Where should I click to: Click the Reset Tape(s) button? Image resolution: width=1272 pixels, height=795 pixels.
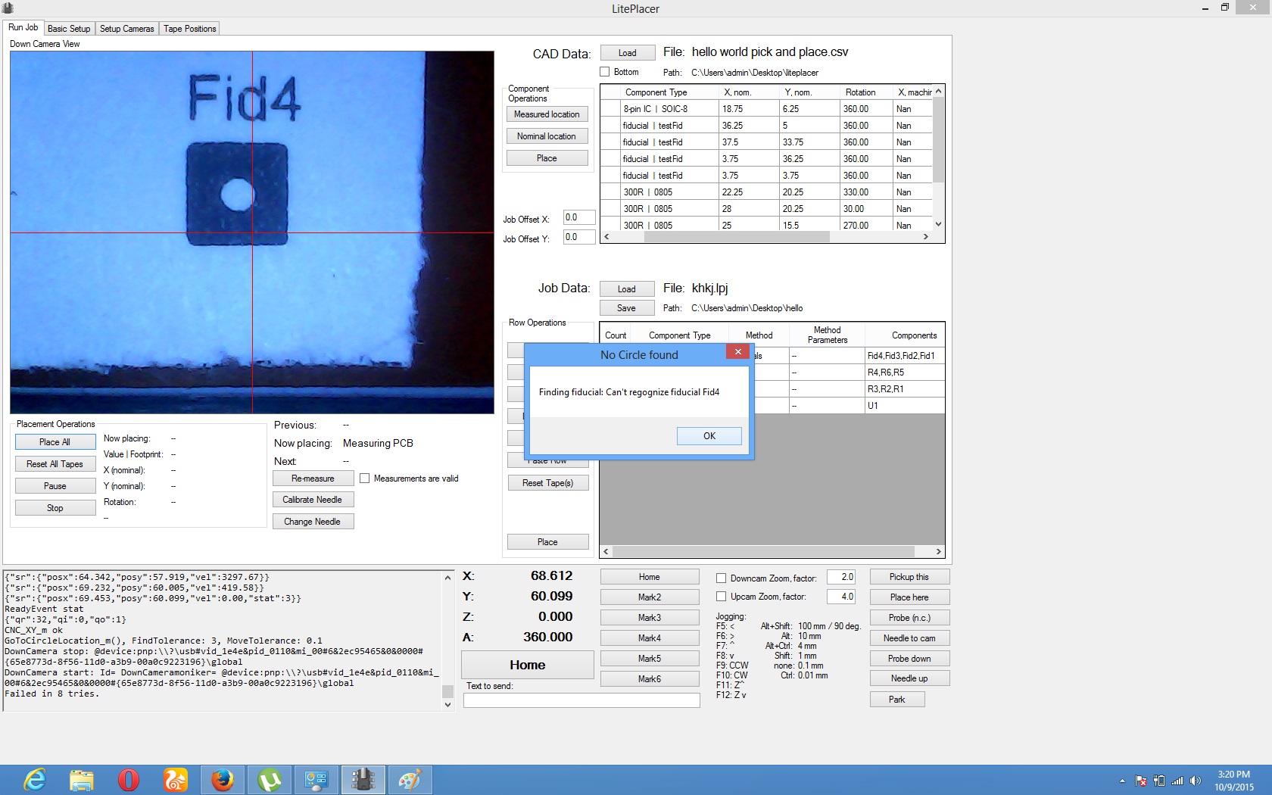[548, 483]
